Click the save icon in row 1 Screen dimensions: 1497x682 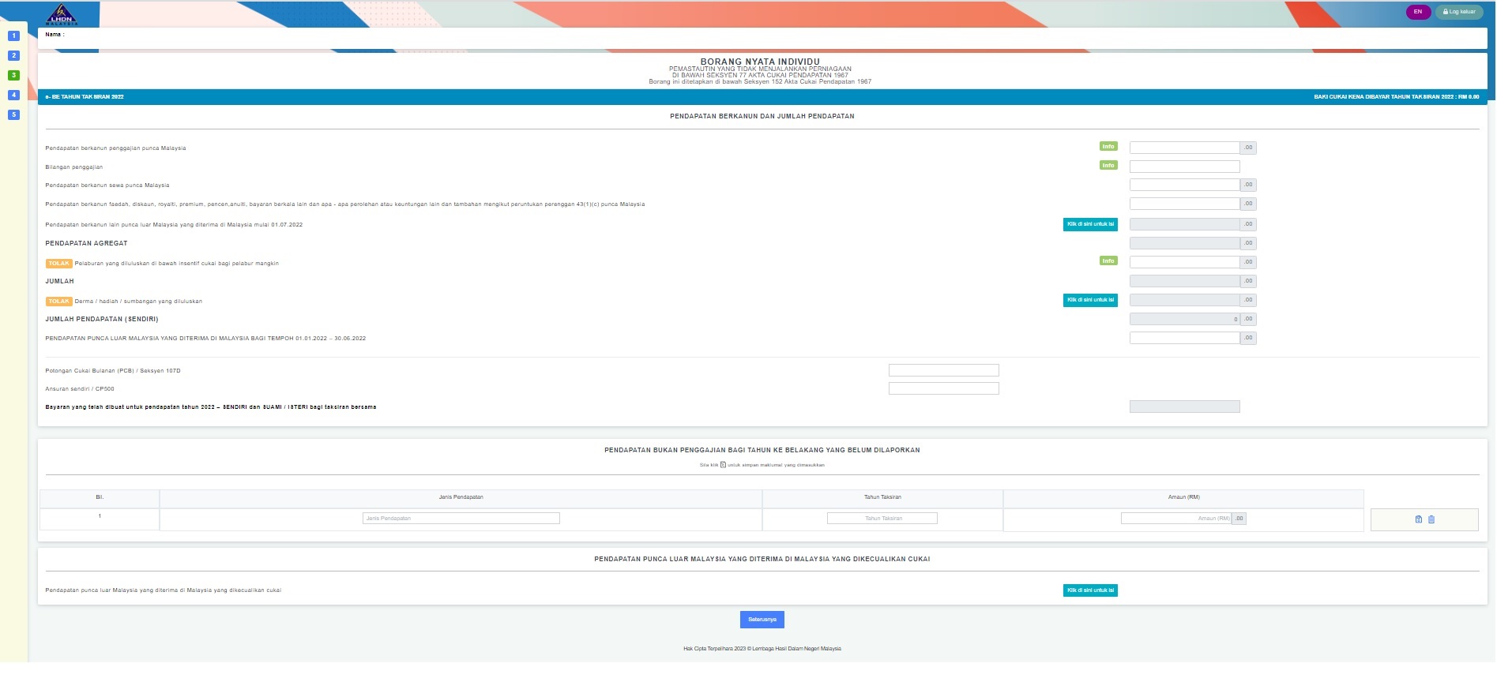(1418, 519)
